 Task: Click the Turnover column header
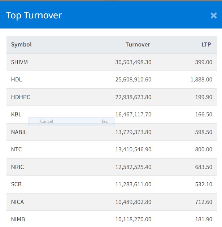(x=138, y=45)
